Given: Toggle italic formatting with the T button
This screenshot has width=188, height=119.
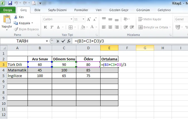Looking at the screenshot, I should point(51,27).
